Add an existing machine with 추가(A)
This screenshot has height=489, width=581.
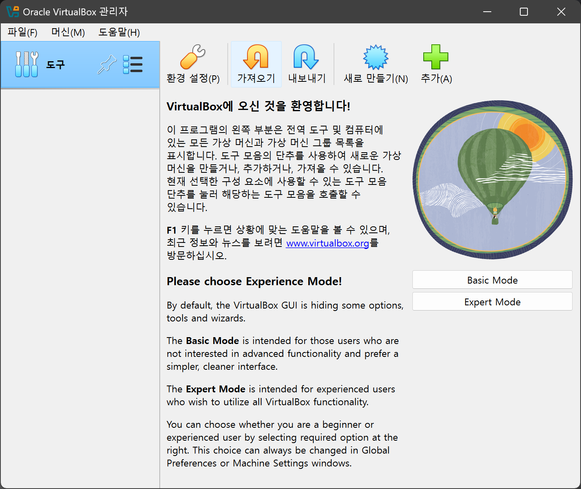coord(436,64)
